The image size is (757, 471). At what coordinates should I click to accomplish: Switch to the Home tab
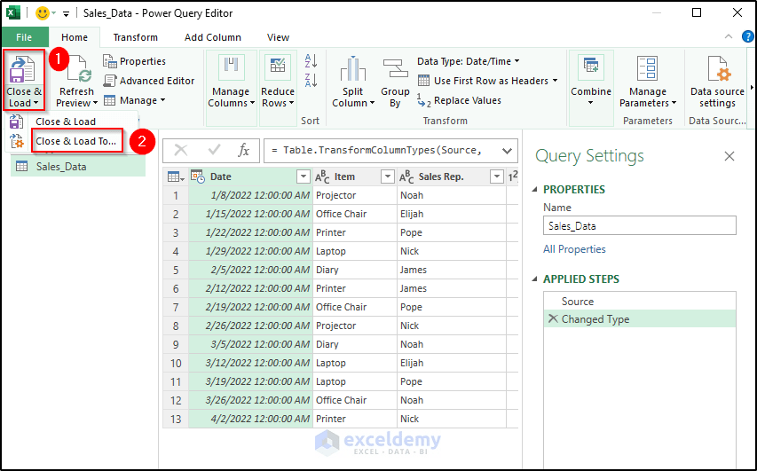click(75, 37)
